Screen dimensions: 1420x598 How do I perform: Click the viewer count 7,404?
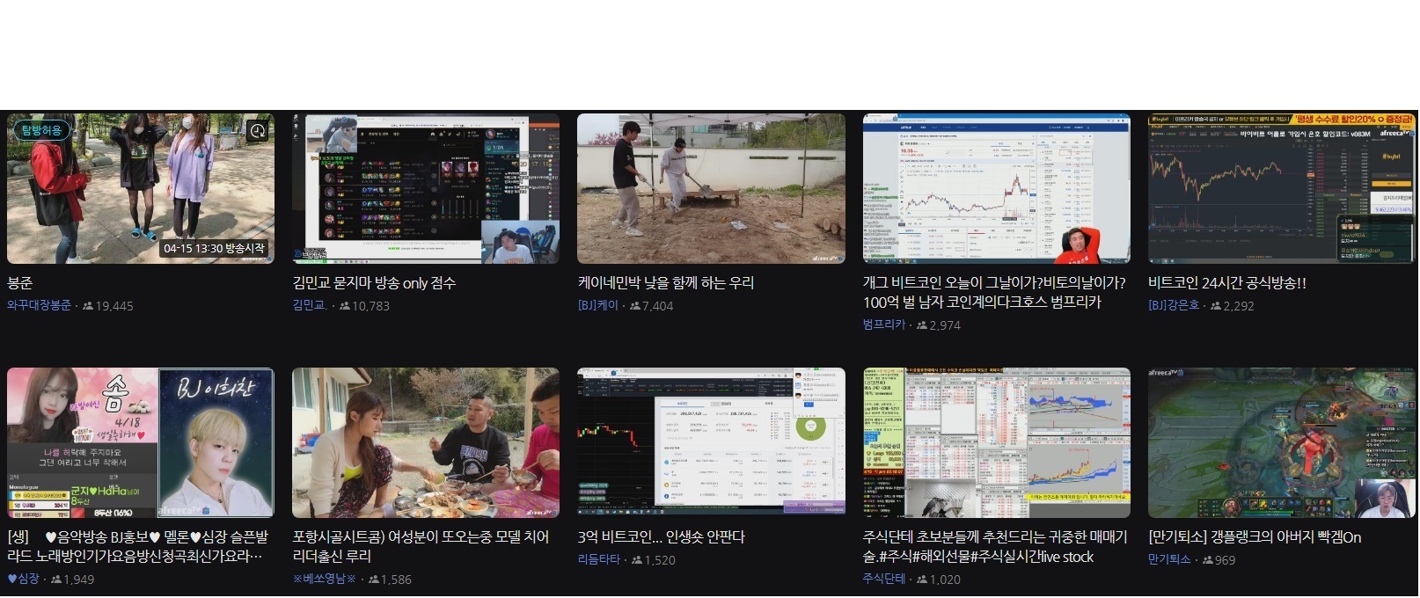coord(658,306)
